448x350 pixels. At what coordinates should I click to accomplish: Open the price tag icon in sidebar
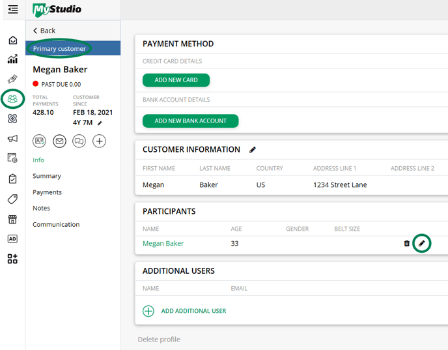[13, 199]
